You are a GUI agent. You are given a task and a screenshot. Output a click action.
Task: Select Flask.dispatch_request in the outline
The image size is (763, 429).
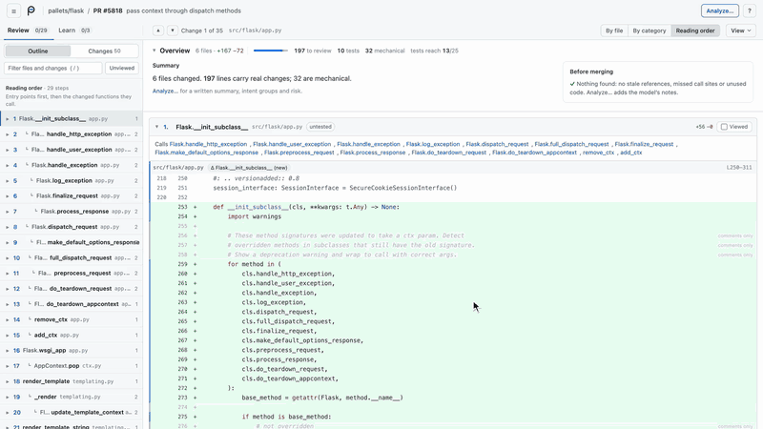[x=72, y=227]
